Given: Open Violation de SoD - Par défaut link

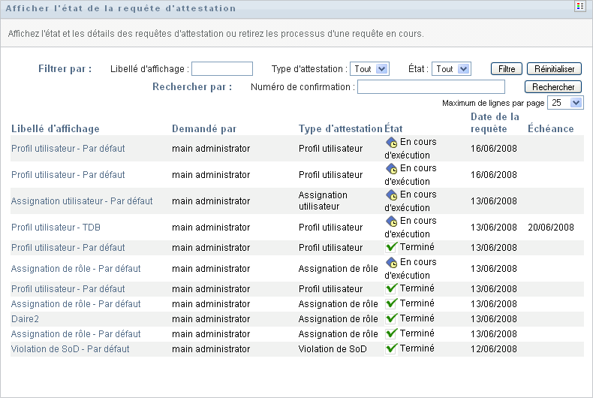Looking at the screenshot, I should click(70, 349).
